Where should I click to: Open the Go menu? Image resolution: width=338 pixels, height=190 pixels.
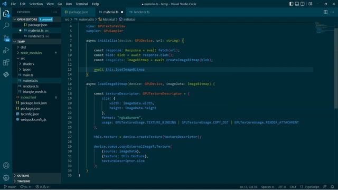tap(60, 4)
